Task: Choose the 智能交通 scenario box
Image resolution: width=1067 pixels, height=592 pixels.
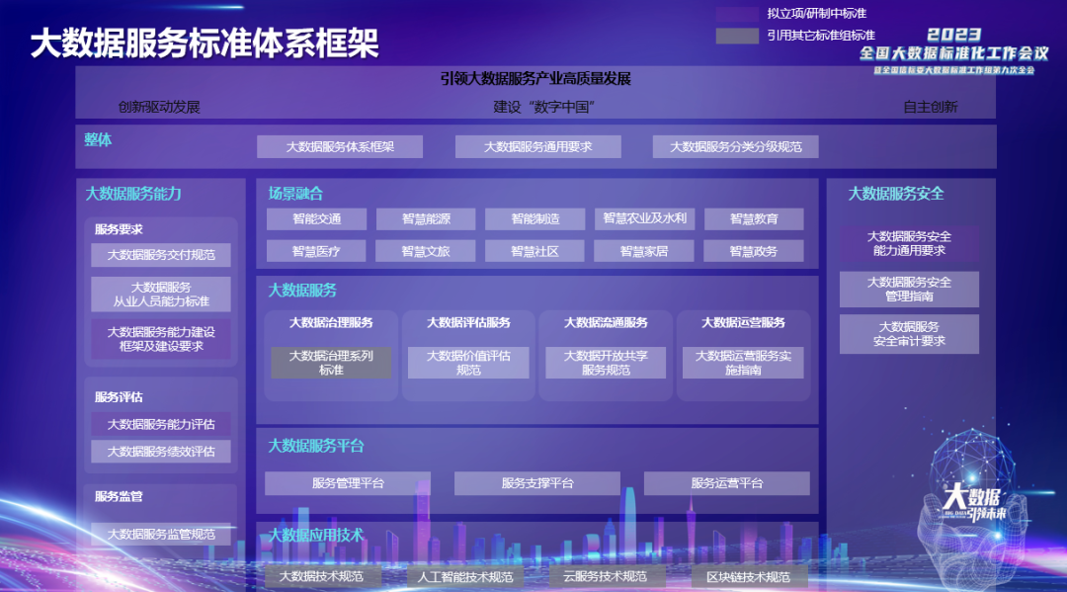Action: click(316, 218)
